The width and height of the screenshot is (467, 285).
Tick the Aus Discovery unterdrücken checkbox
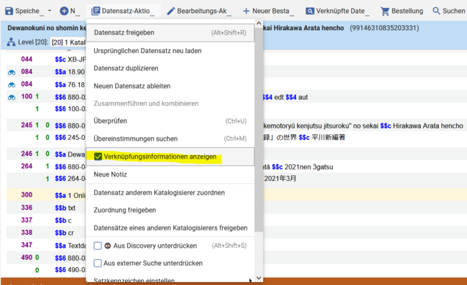(x=98, y=246)
